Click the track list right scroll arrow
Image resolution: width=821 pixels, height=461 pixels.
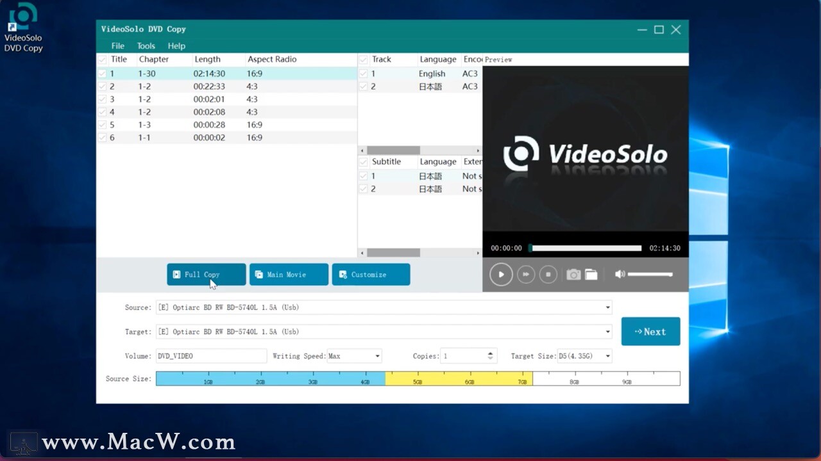click(478, 150)
